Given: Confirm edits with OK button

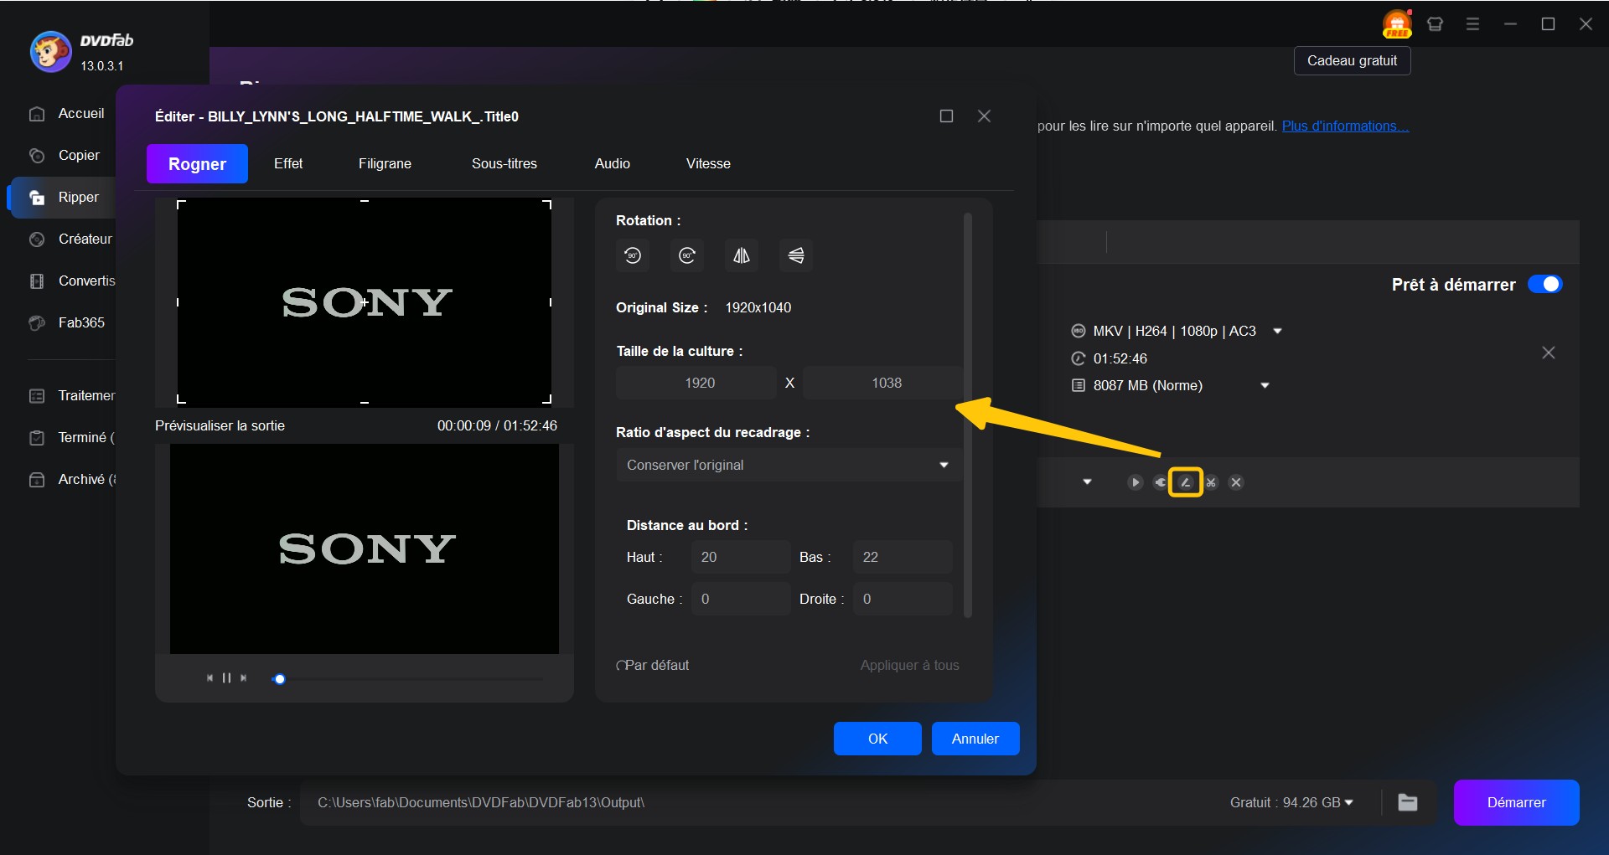Looking at the screenshot, I should 877,739.
